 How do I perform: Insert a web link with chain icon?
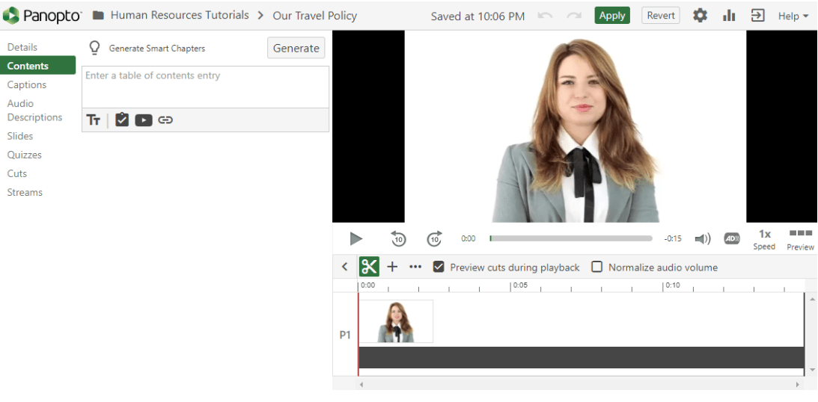165,120
